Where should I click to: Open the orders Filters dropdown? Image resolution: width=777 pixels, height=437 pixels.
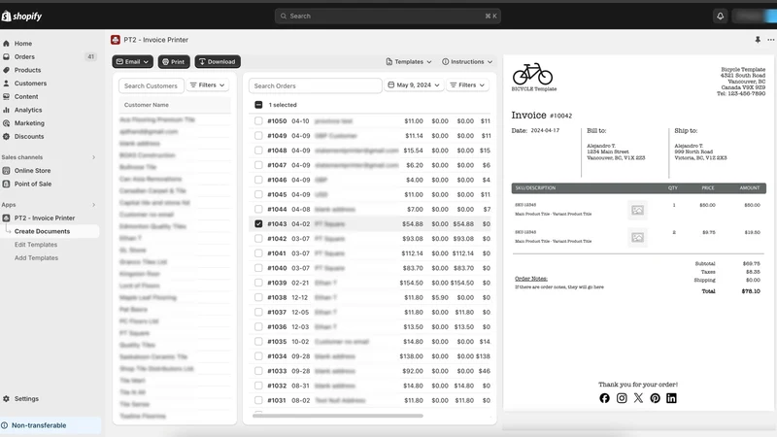click(467, 85)
